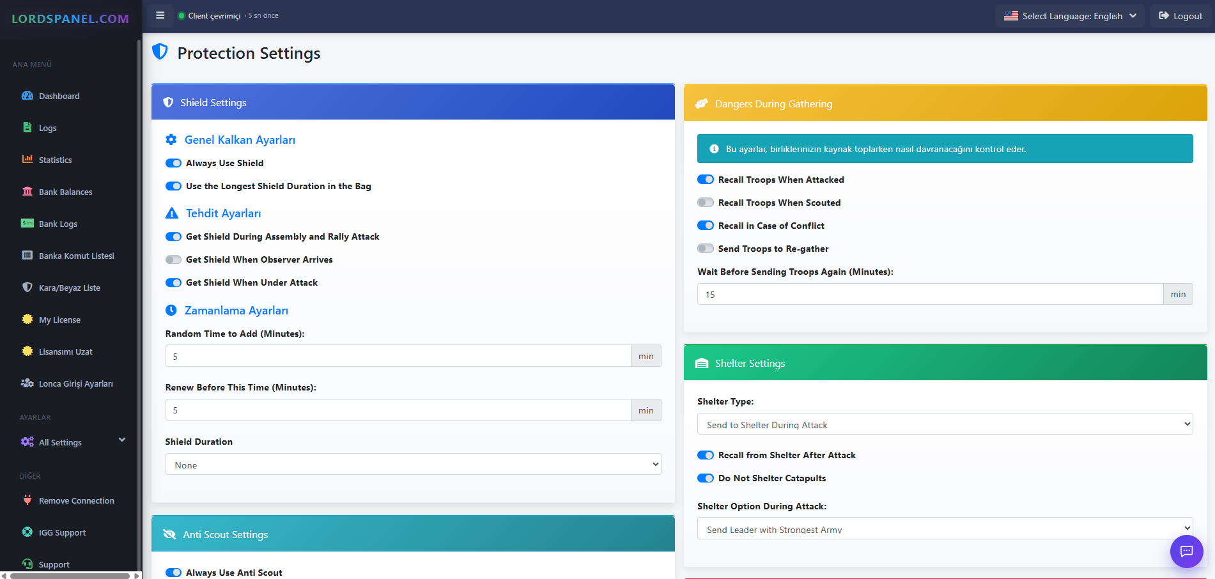The width and height of the screenshot is (1215, 579).
Task: Open Bank Logs menu entry
Action: 58,224
